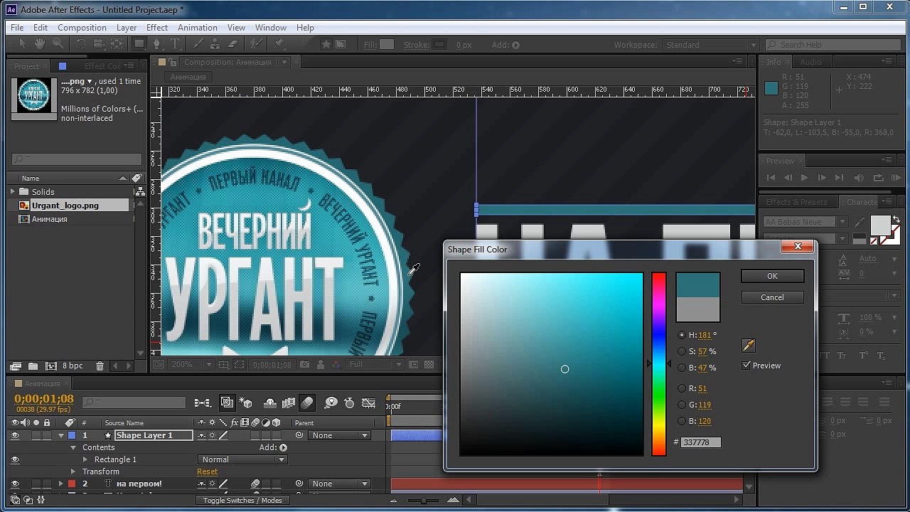Image resolution: width=910 pixels, height=512 pixels.
Task: Select the Puppet Pin tool
Action: (x=279, y=44)
